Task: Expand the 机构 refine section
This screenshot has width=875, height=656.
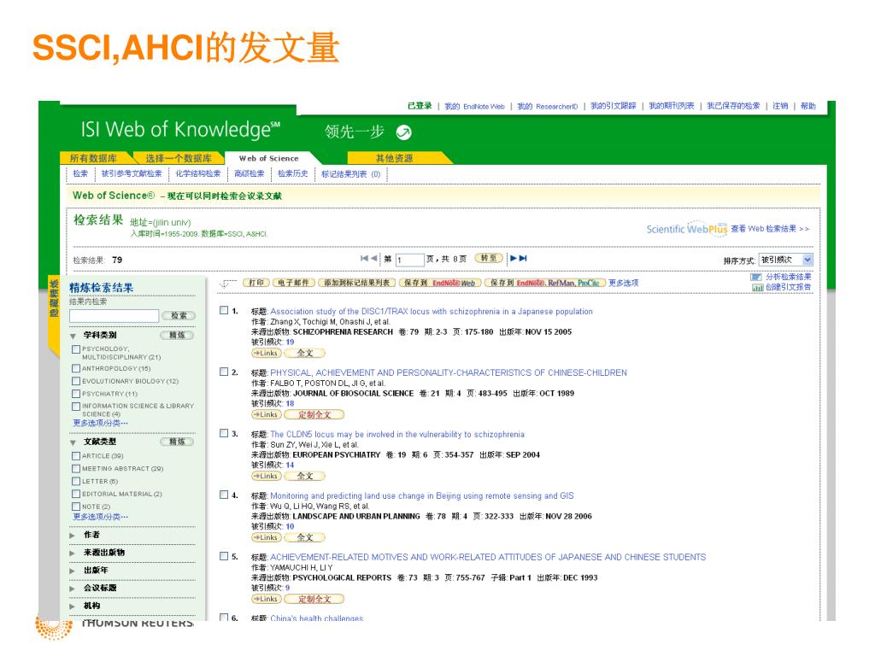Action: click(72, 606)
